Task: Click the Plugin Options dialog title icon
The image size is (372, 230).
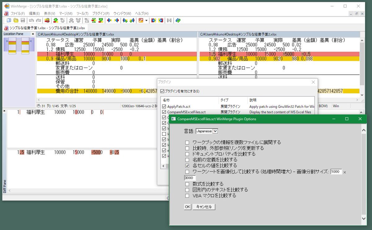Action: tap(174, 119)
